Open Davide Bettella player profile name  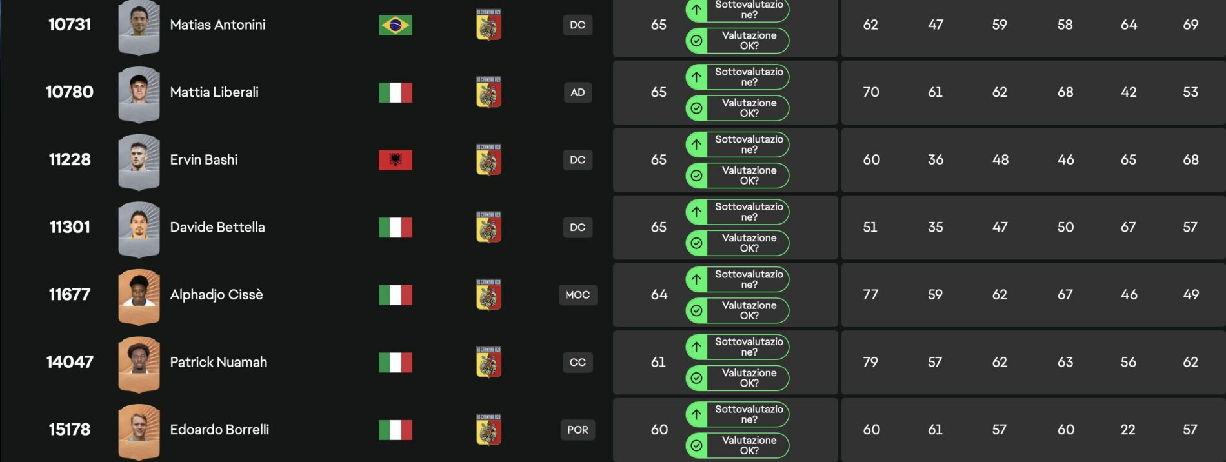[217, 227]
